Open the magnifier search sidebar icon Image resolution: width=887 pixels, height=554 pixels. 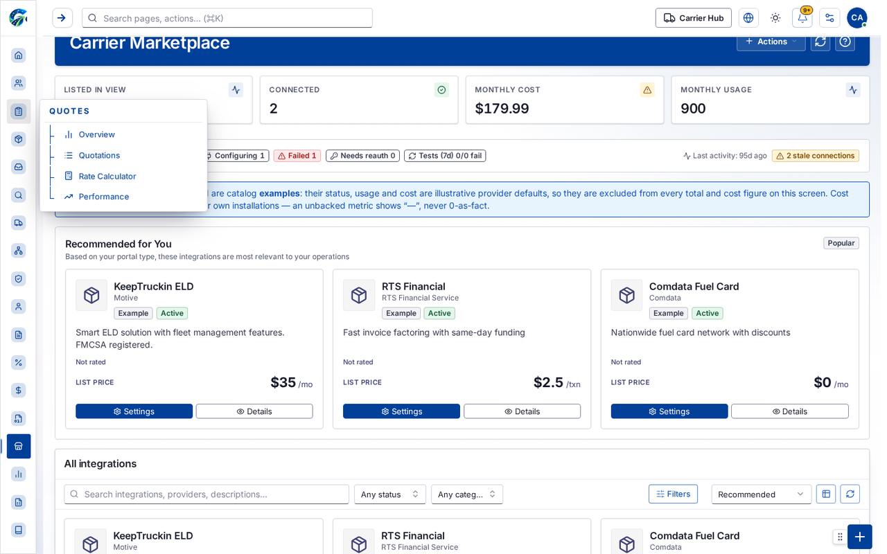(19, 195)
